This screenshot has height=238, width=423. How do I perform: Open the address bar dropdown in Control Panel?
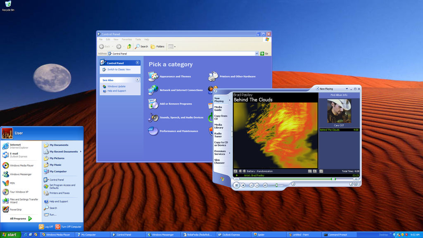click(257, 54)
